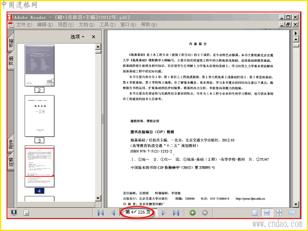Screen dimensions: 308x231
Task: Select page 3 thumbnail
Action: pyautogui.click(x=40, y=116)
